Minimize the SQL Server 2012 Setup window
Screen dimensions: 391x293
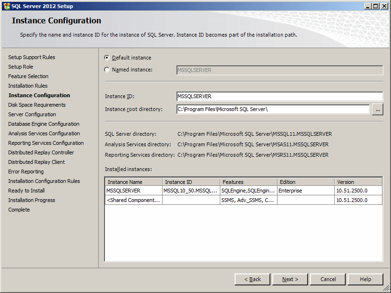pos(368,6)
